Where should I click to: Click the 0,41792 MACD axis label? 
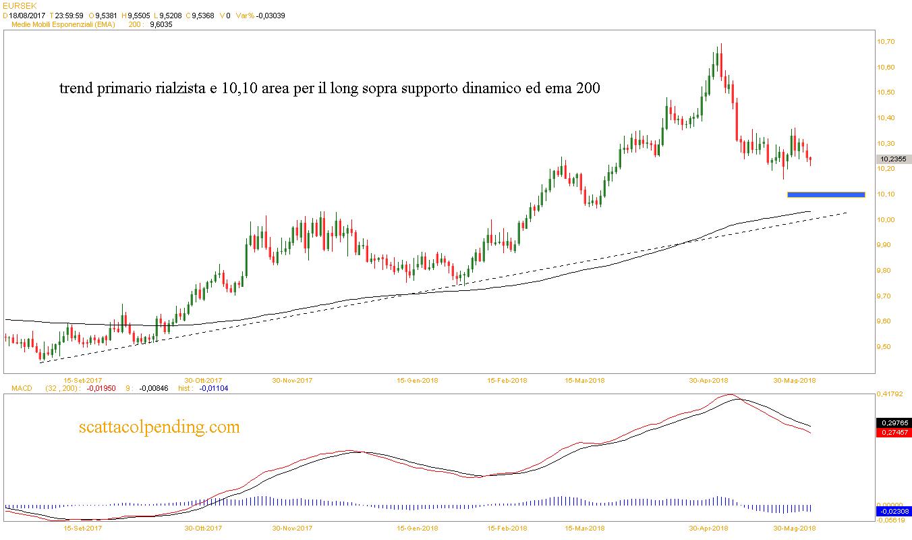click(888, 393)
